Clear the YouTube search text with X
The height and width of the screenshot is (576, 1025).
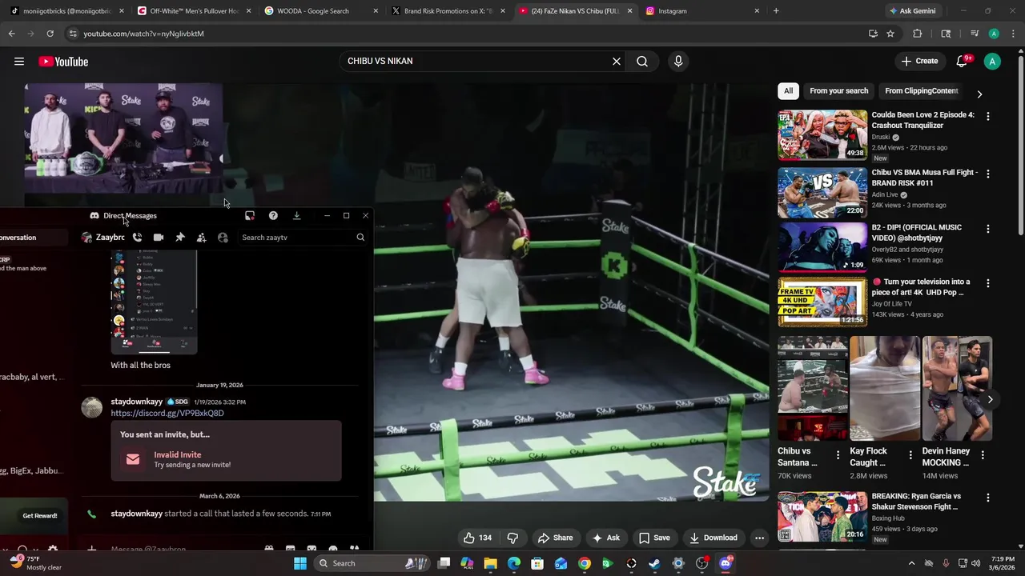coord(617,62)
